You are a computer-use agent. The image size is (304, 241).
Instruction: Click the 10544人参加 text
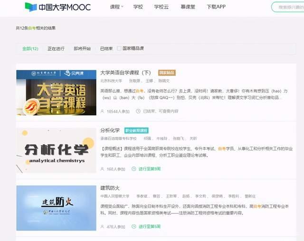point(118,111)
